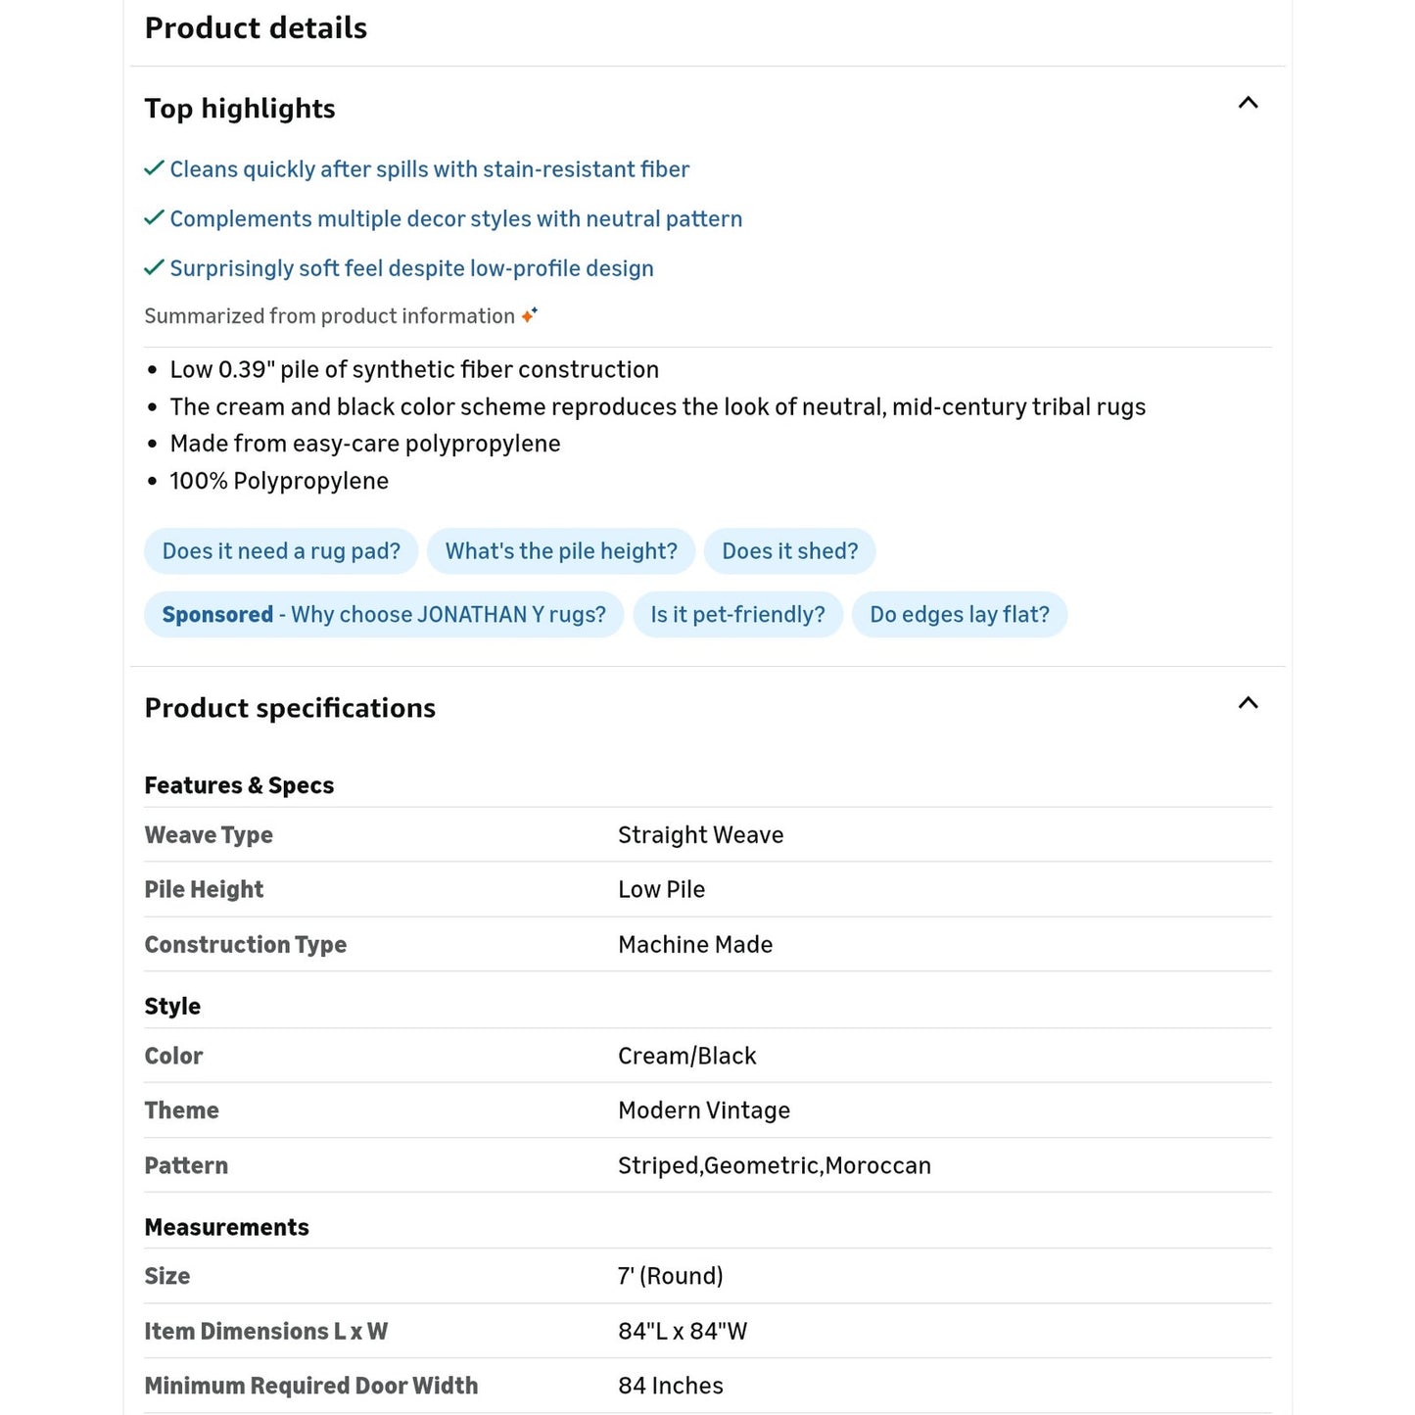Select the "Does it shed?" chip
Viewport: 1415px width, 1415px height.
(789, 551)
